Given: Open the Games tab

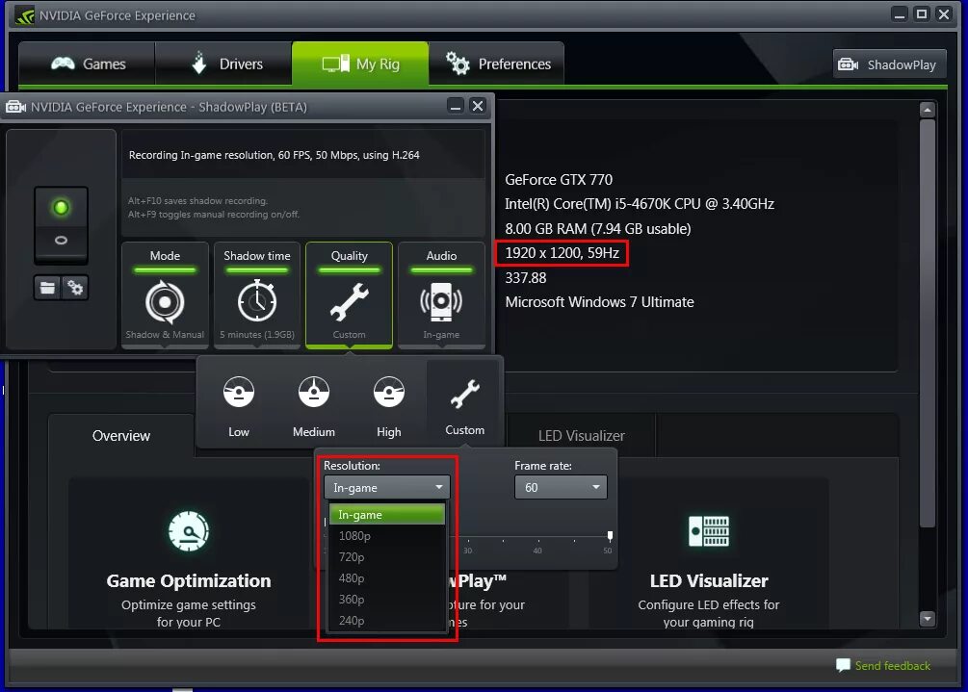Looking at the screenshot, I should click(87, 64).
